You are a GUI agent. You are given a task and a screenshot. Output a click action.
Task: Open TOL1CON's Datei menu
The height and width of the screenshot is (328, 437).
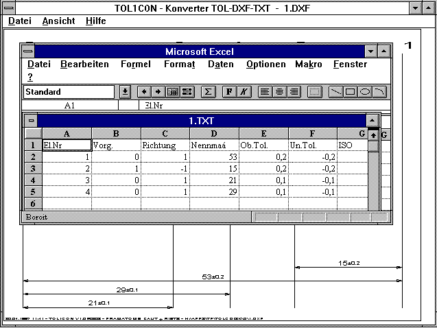(x=20, y=21)
